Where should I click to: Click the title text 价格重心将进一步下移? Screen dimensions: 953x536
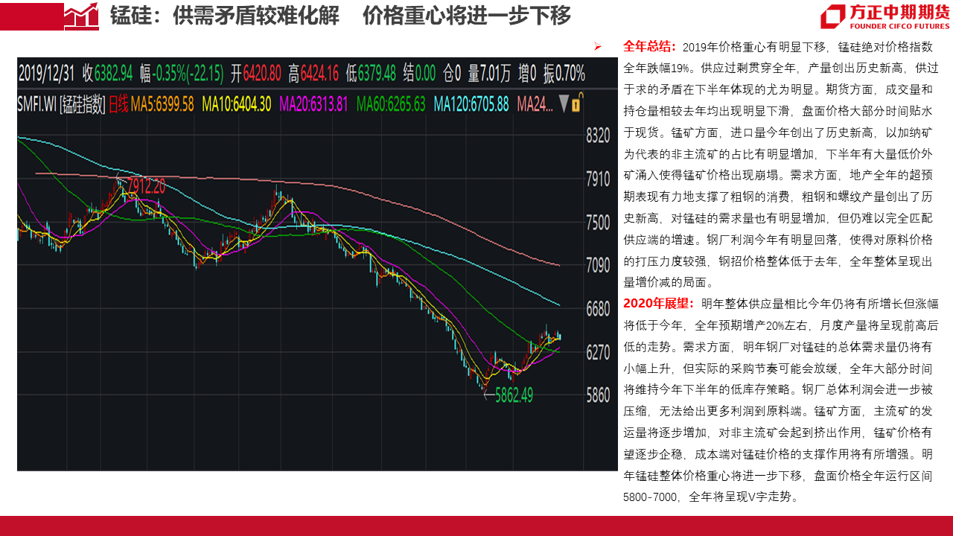pyautogui.click(x=468, y=16)
